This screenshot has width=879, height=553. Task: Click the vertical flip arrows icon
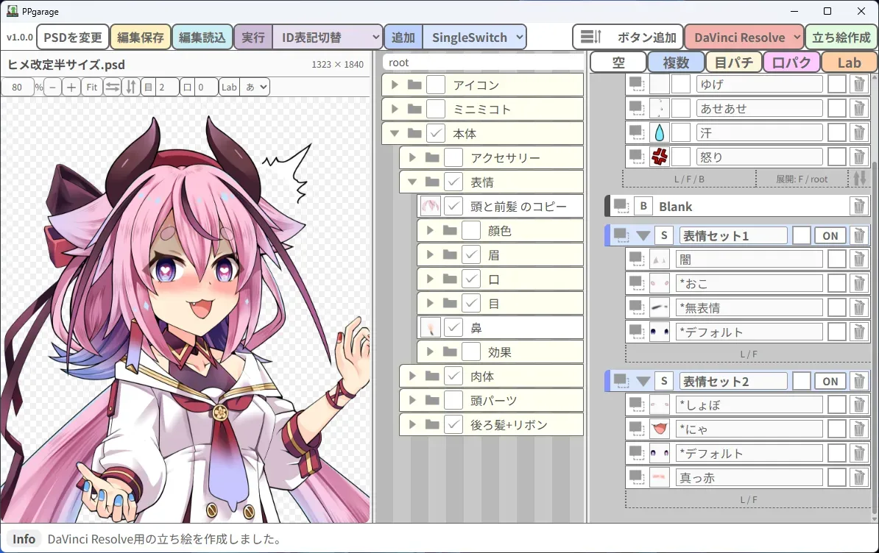click(130, 87)
